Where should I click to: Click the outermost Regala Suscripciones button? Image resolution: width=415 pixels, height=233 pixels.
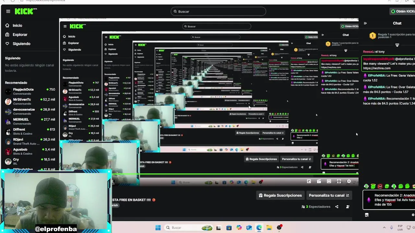280,195
